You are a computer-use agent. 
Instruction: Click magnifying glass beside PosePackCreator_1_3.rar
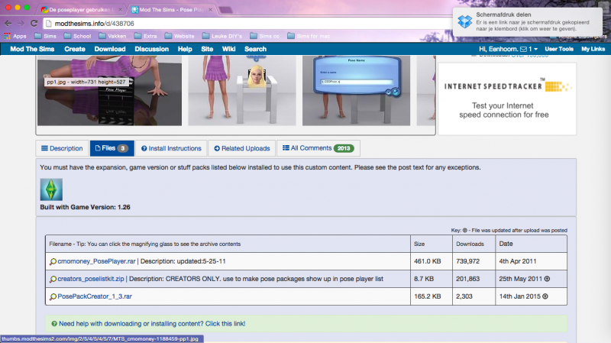click(52, 295)
